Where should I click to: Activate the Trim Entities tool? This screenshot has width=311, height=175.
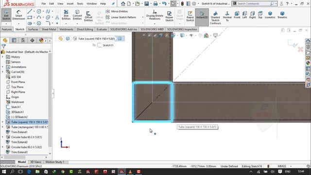[x=66, y=15]
